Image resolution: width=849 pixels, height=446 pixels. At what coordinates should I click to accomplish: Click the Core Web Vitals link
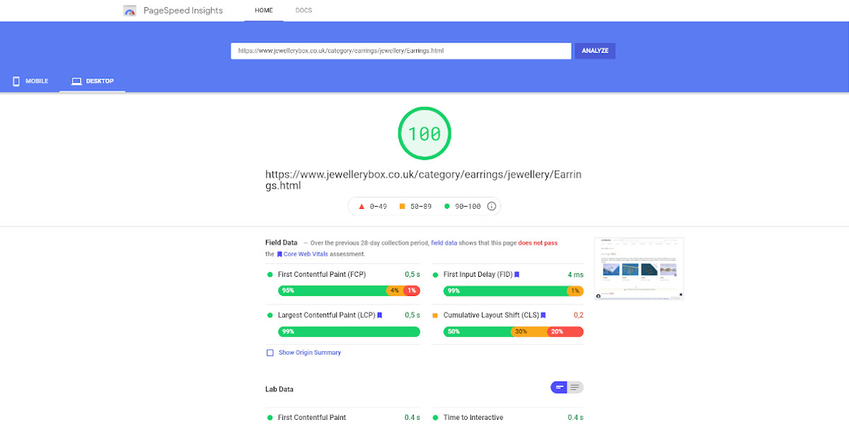tap(306, 254)
